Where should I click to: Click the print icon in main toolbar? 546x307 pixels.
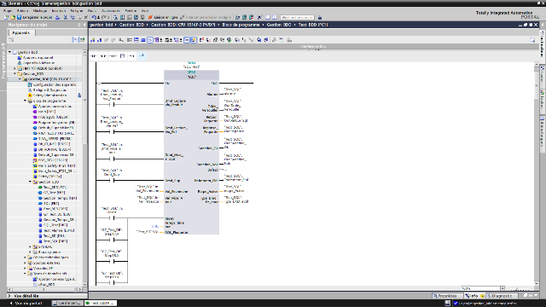[x=58, y=17]
